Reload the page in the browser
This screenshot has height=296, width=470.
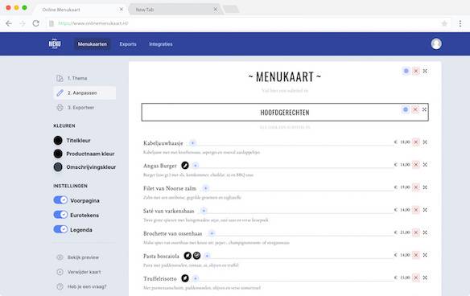pos(36,23)
